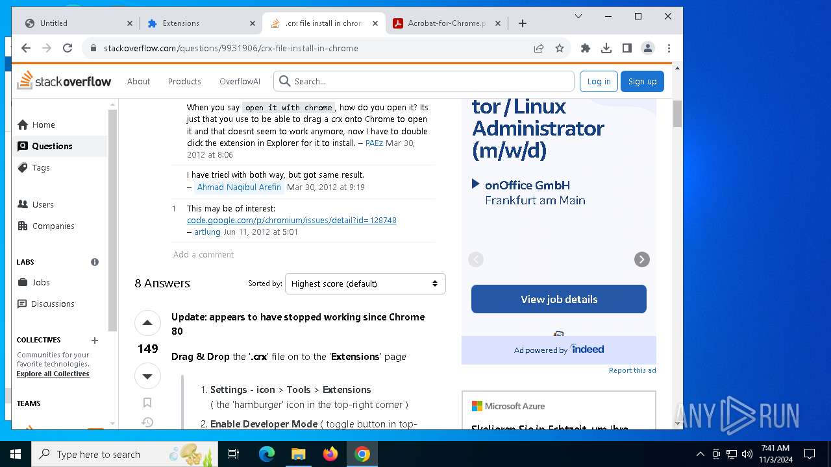Click the page vertical scrollbar thumb
The height and width of the screenshot is (467, 831).
(677, 114)
